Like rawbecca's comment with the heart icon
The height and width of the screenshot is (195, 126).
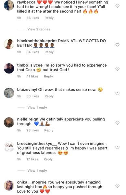[118, 6]
